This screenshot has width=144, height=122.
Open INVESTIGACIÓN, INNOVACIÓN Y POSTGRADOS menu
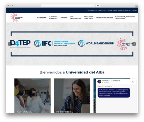[x=125, y=18]
